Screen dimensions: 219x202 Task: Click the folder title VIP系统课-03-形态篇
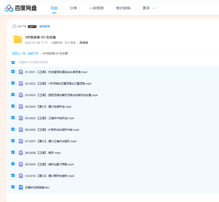(x=40, y=37)
